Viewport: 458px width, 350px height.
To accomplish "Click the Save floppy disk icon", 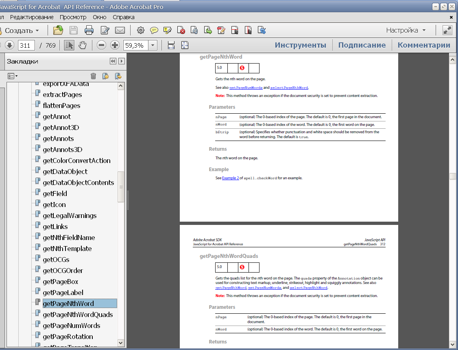I will (x=73, y=30).
